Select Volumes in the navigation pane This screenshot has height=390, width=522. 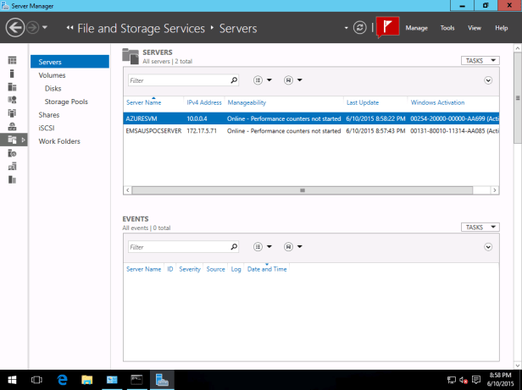52,75
